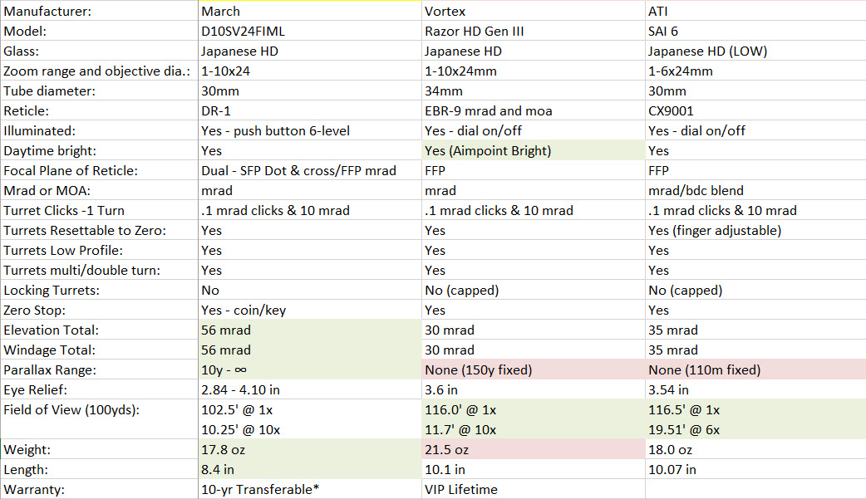This screenshot has width=866, height=499.
Task: Click the 'Warranty:' label cell
Action: coord(100,489)
